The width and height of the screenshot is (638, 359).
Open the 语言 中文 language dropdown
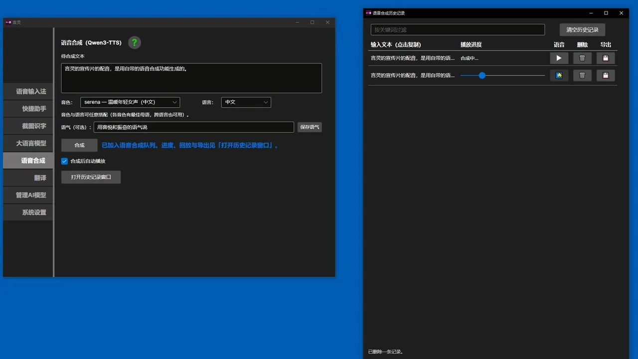[246, 102]
